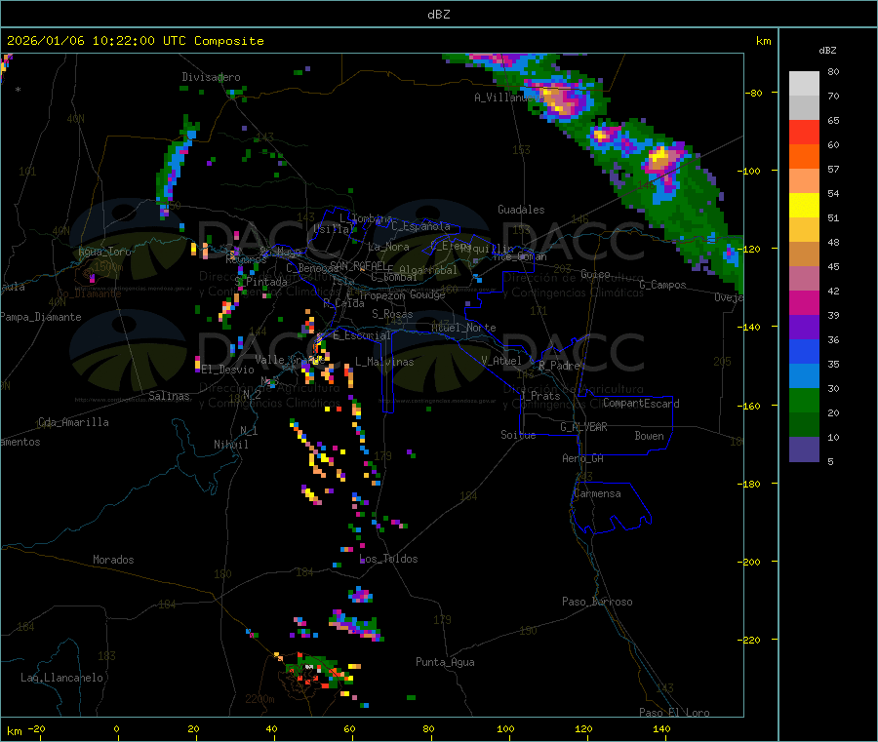
Task: Click the dBZ title at the top
Action: click(x=438, y=15)
